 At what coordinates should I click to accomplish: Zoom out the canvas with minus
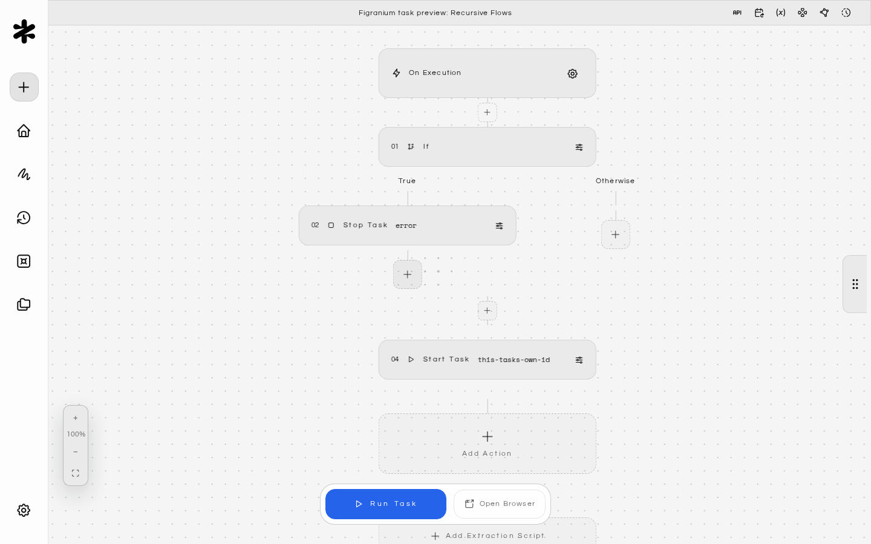click(76, 452)
